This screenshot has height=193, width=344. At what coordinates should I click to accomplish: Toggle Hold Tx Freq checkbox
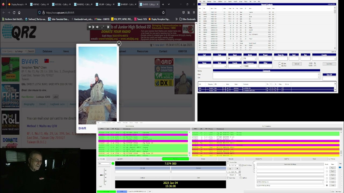(242, 165)
